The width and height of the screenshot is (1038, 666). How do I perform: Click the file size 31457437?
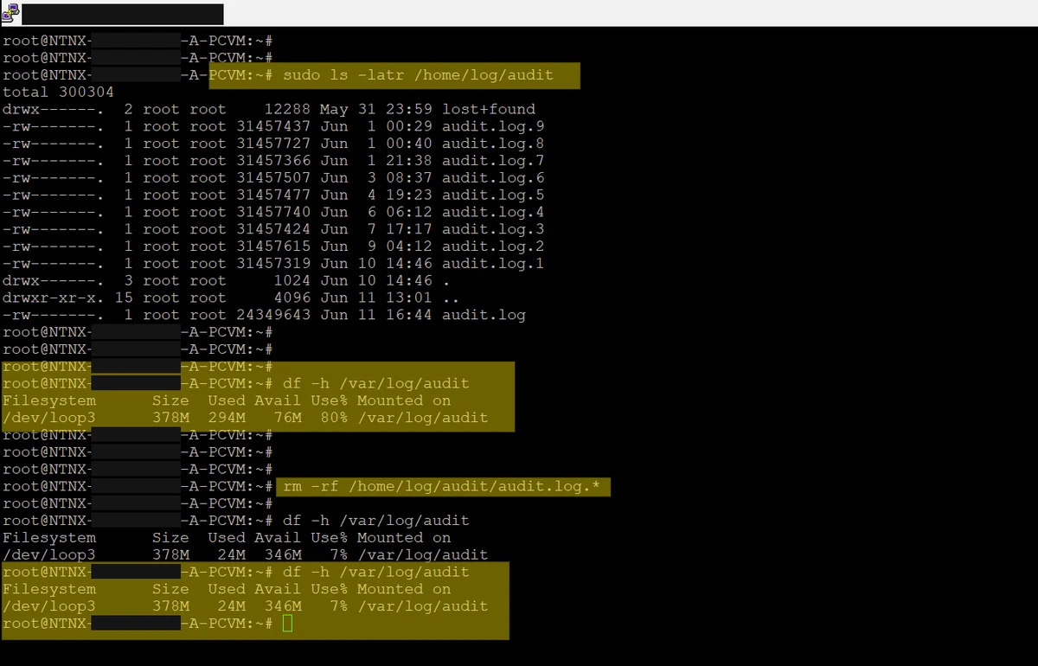point(273,126)
